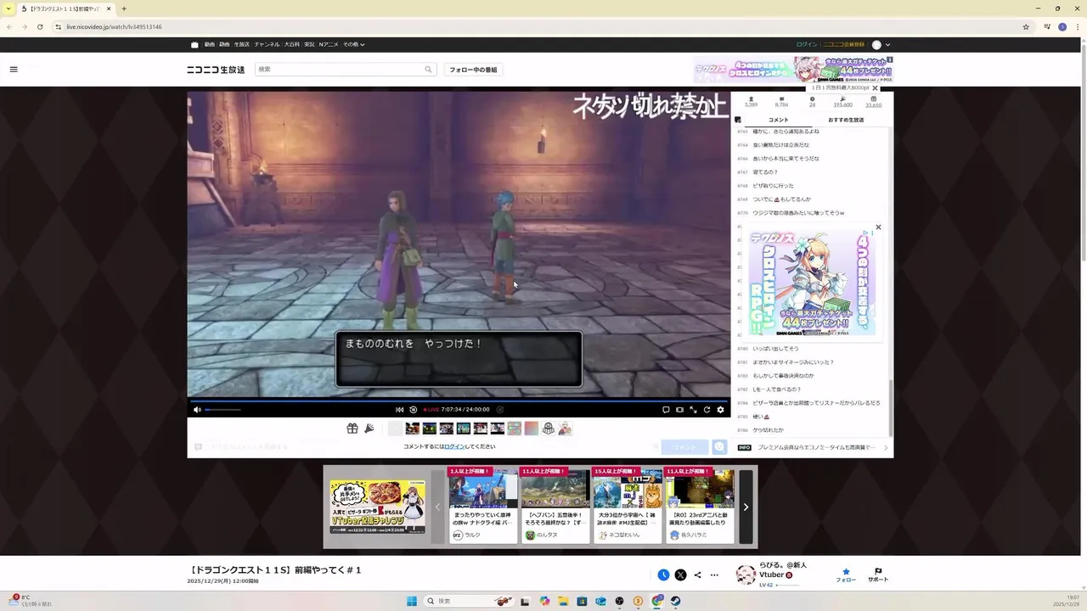Click Chrome icon in taskbar
Image resolution: width=1087 pixels, height=611 pixels.
coord(657,601)
